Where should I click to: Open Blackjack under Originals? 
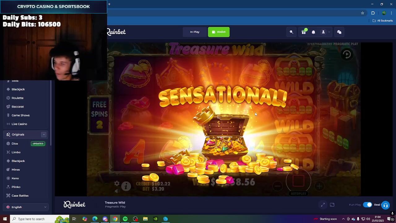coord(18,161)
